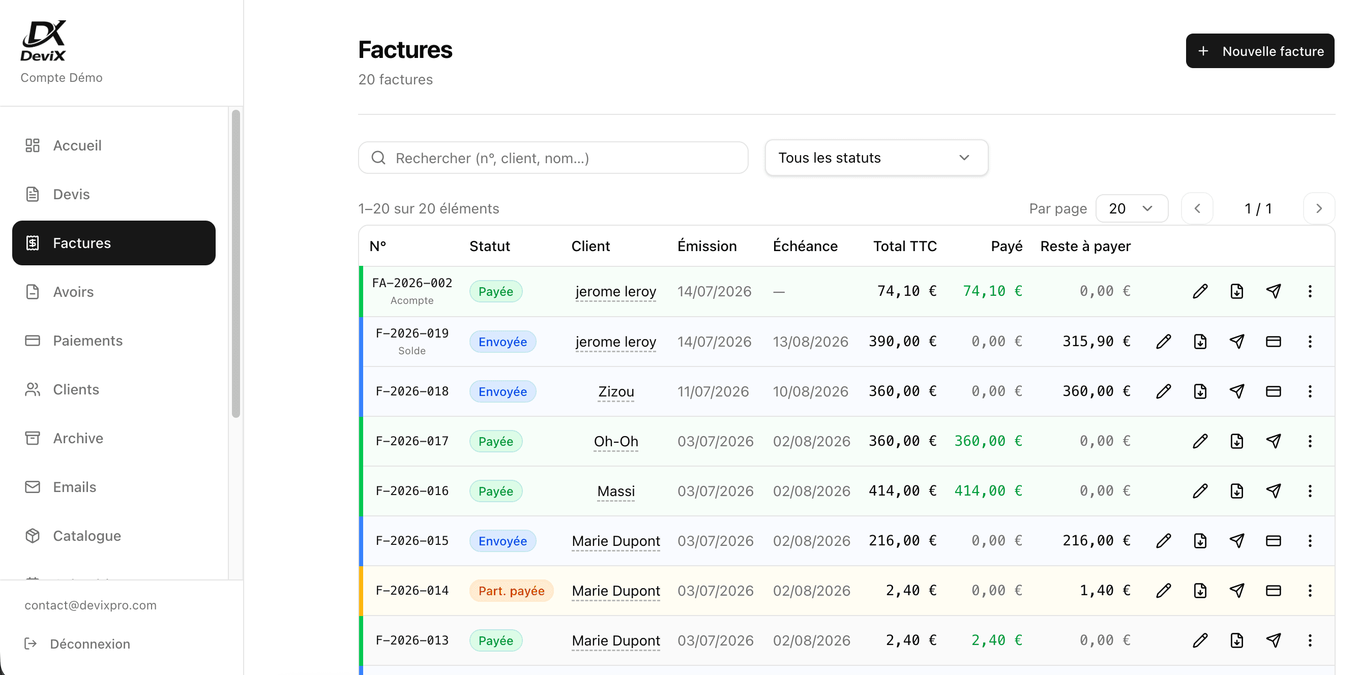Edit invoice F-2026-016 with pencil icon
Screen dimensions: 1359x675
(1200, 491)
